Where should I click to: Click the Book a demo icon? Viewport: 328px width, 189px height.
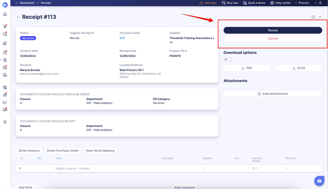tap(245, 3)
